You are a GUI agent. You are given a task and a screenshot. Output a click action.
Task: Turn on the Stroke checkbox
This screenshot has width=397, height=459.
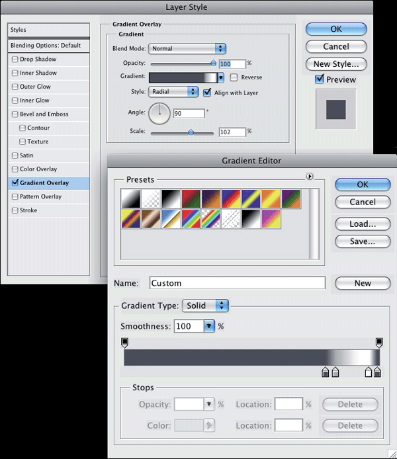coord(15,210)
